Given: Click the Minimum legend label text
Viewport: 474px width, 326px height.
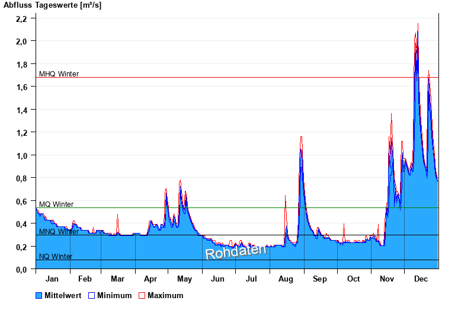Looking at the screenshot, I should click(114, 295).
